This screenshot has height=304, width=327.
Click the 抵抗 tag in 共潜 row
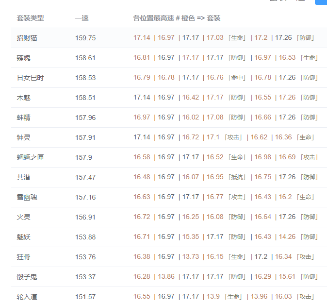point(237,177)
